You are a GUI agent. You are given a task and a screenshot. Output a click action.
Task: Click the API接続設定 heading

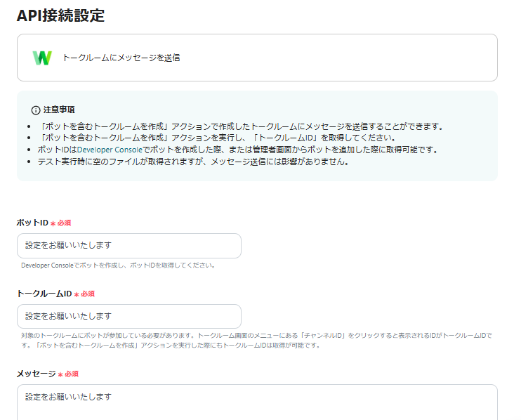click(x=60, y=15)
